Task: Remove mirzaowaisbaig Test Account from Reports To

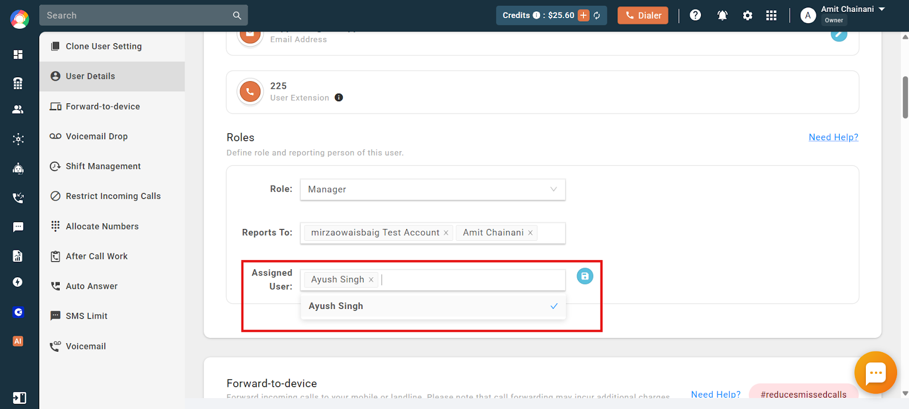Action: tap(446, 233)
